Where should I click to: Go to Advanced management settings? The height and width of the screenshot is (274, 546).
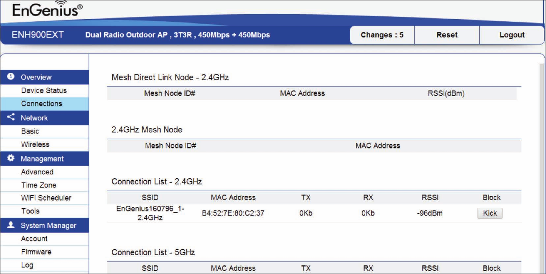tap(37, 172)
